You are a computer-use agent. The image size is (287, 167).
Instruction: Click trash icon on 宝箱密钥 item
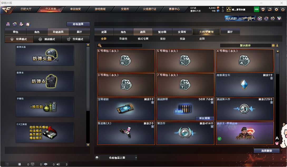pos(153,103)
